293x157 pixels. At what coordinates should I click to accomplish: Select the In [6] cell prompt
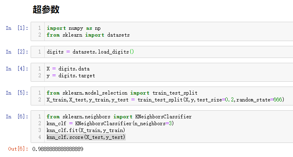(x=17, y=117)
